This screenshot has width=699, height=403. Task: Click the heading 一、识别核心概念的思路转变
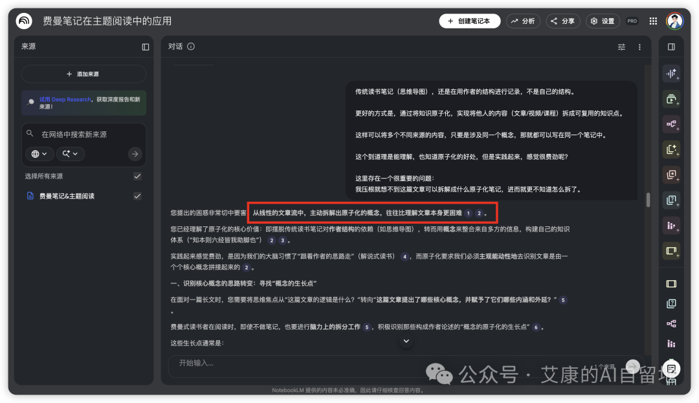243,283
